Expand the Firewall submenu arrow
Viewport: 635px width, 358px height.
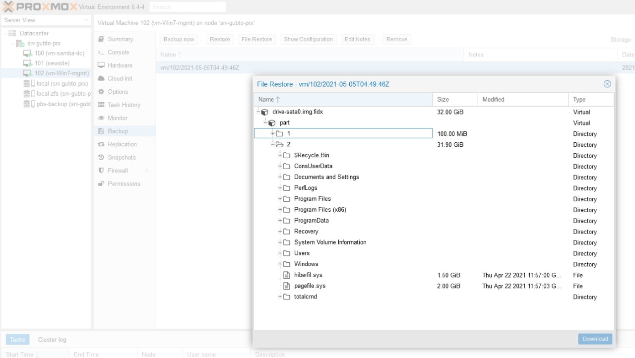click(146, 171)
